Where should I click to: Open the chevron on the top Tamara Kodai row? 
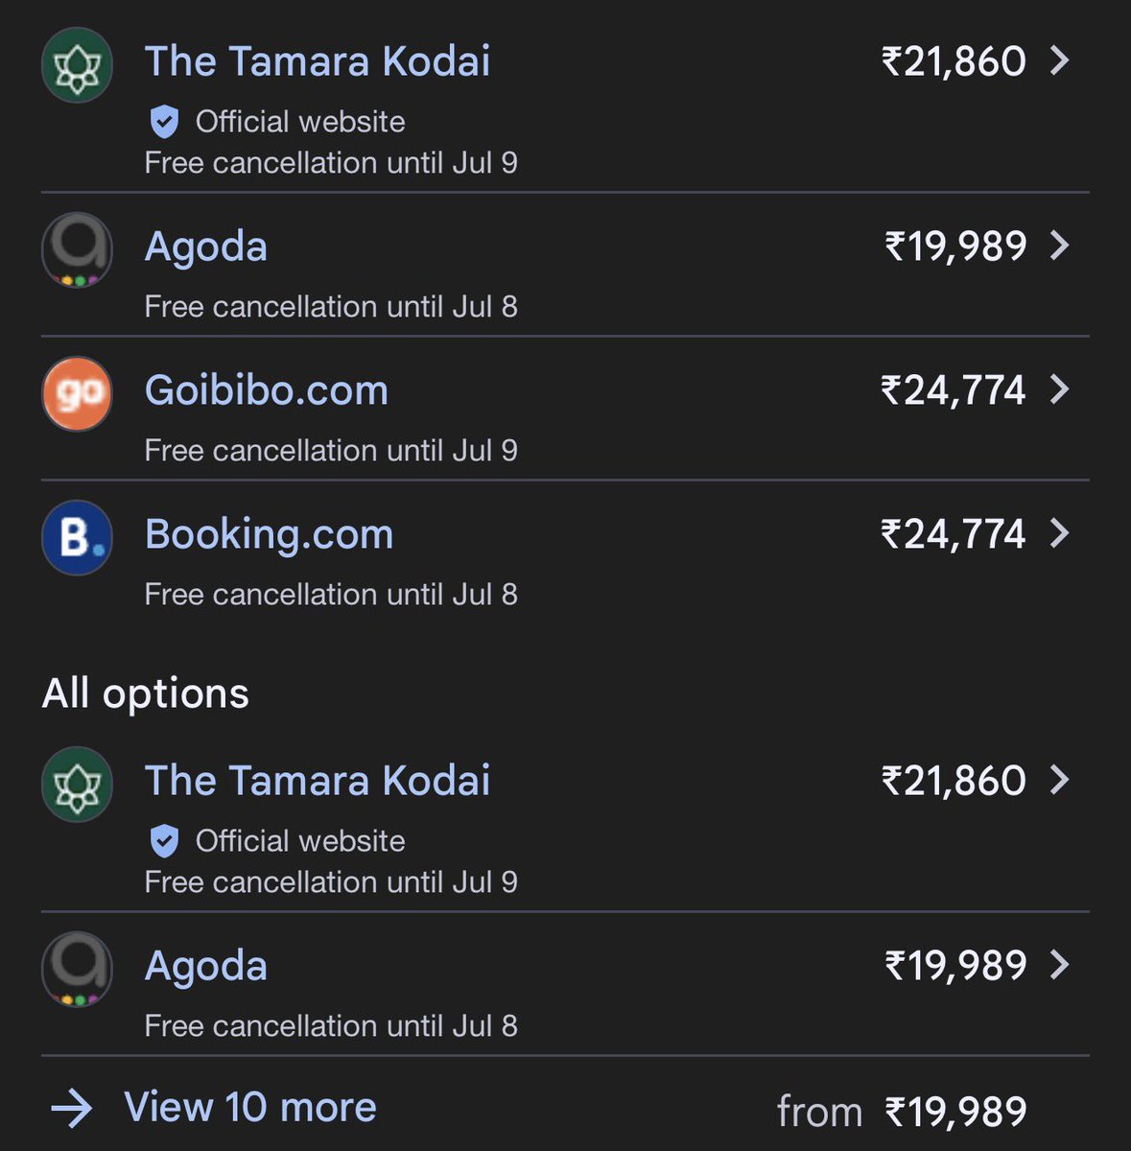1059,61
